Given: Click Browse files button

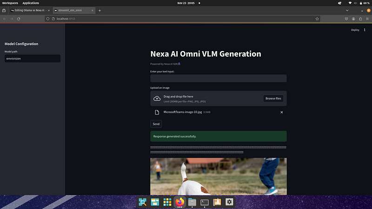Looking at the screenshot, I should pos(273,98).
